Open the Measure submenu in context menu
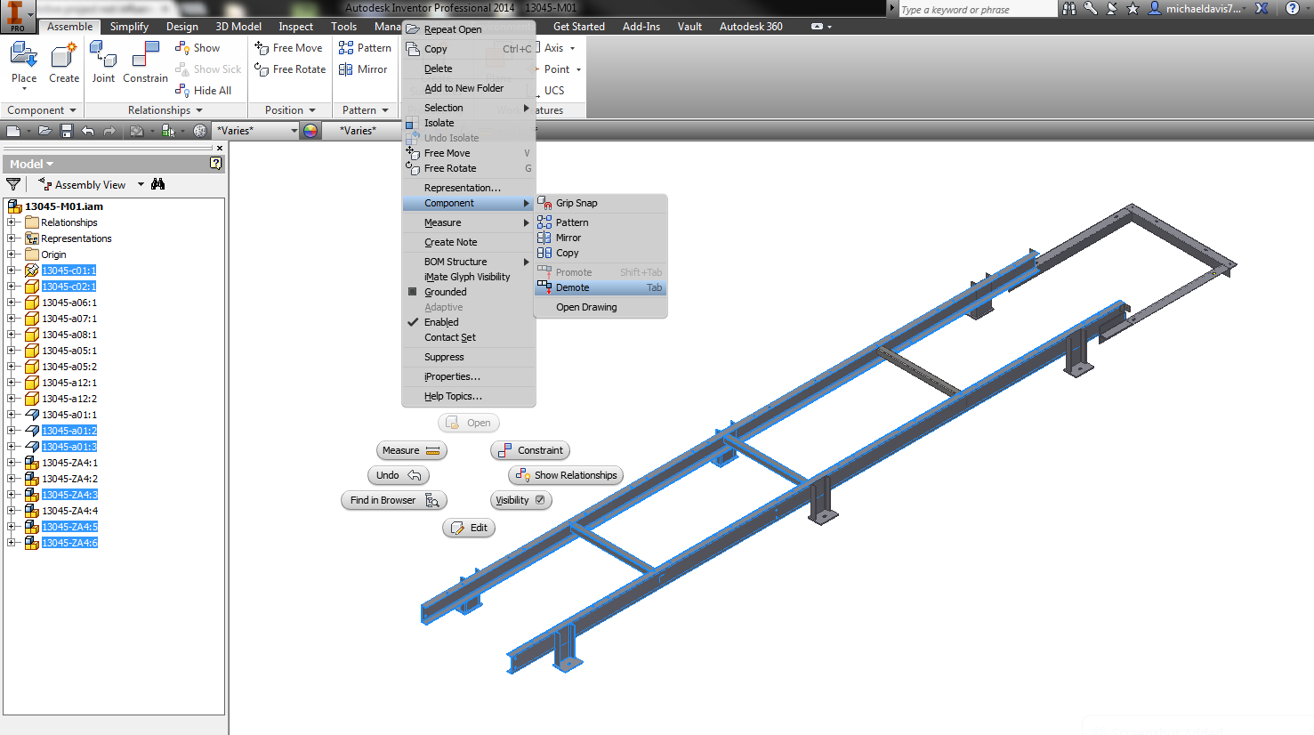This screenshot has width=1314, height=735. [469, 222]
